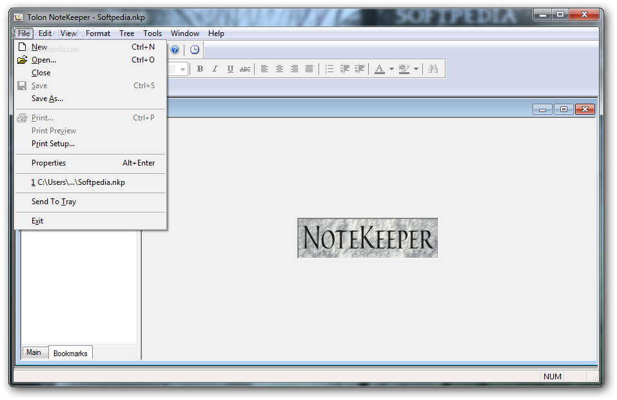617x400 pixels.
Task: Open the Format menu
Action: pos(98,33)
